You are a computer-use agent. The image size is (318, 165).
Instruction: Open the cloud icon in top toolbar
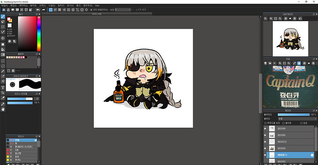coord(4,10)
